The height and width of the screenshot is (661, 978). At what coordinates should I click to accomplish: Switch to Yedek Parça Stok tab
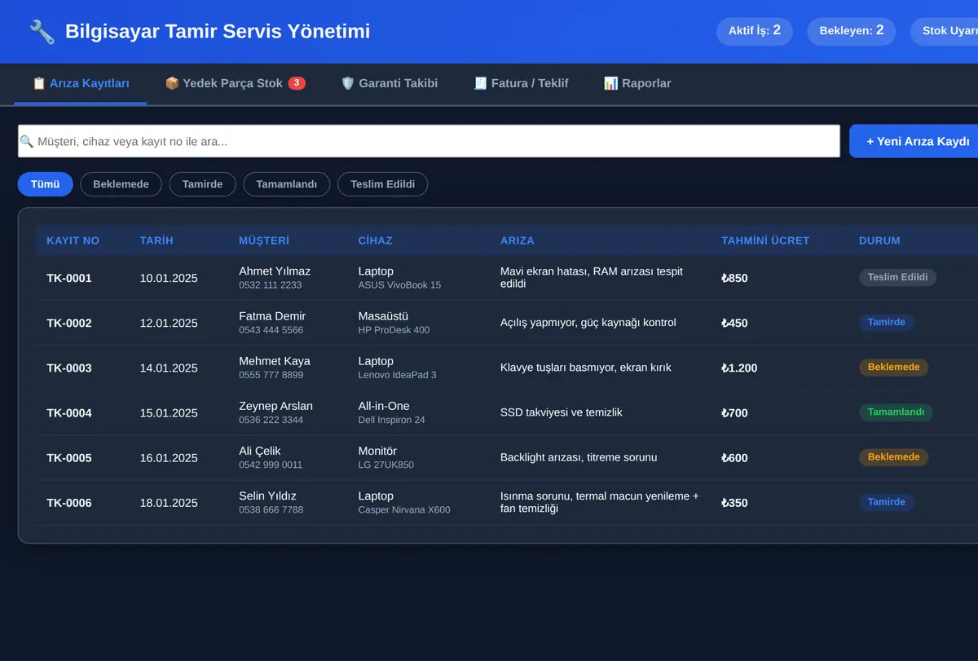[x=235, y=83]
